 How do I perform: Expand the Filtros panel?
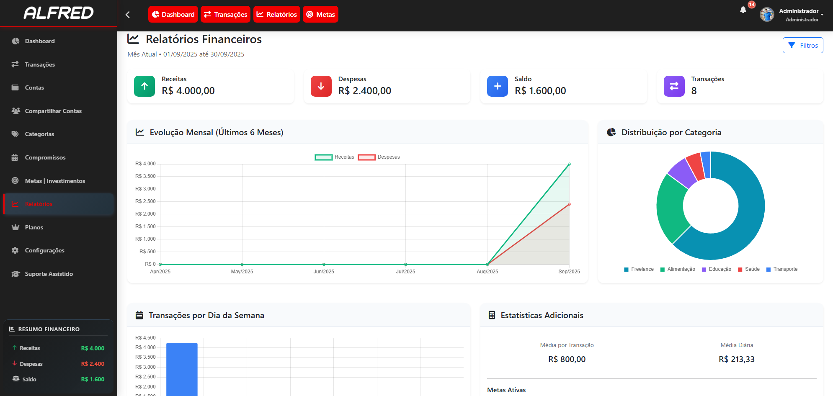coord(803,45)
